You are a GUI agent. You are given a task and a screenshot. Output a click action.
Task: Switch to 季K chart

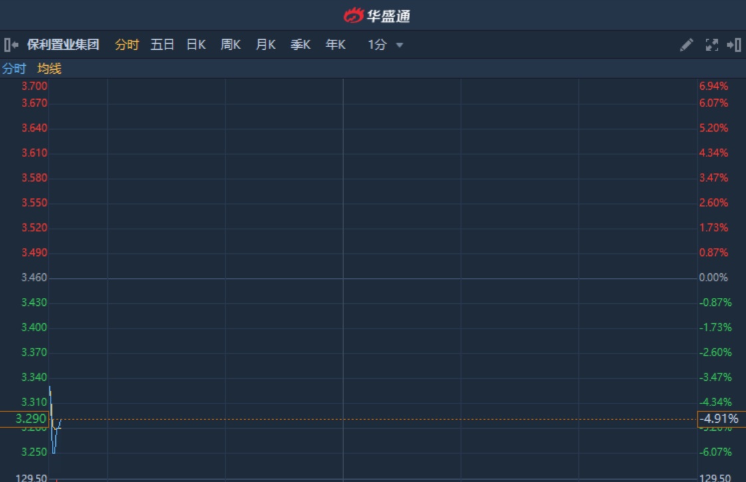coord(300,45)
